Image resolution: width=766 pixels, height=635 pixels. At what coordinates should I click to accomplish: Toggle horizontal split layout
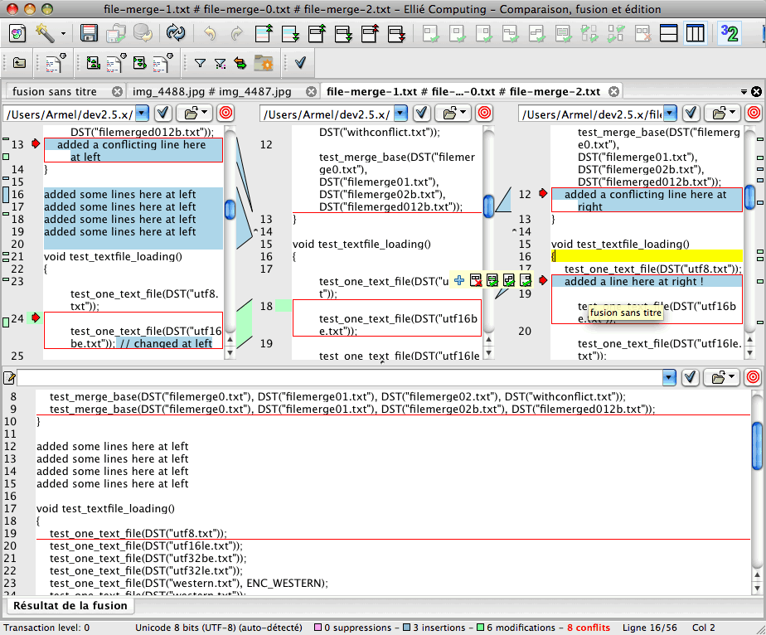[668, 34]
